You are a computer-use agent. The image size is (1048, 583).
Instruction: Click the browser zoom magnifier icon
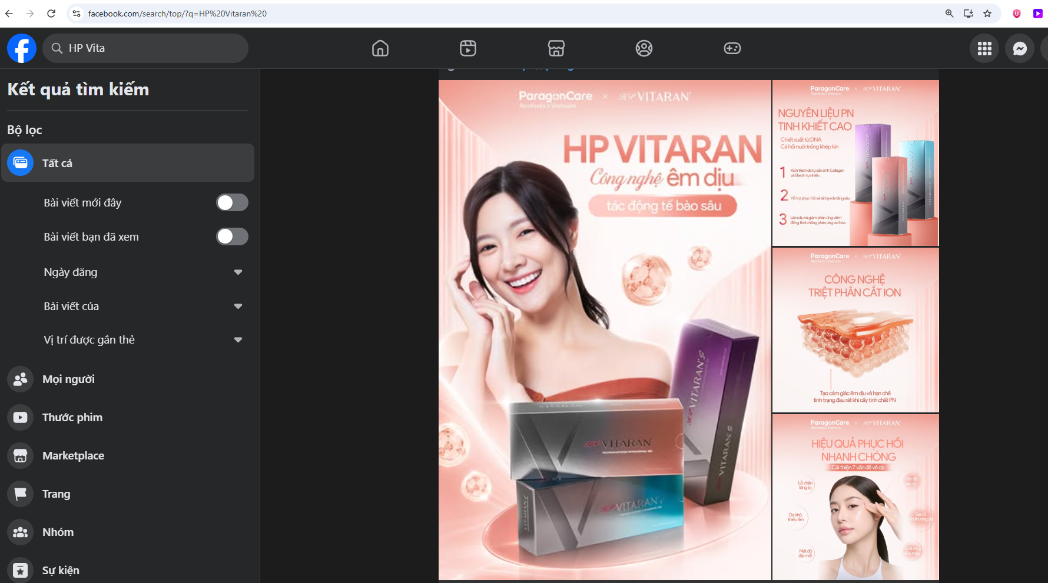coord(949,14)
